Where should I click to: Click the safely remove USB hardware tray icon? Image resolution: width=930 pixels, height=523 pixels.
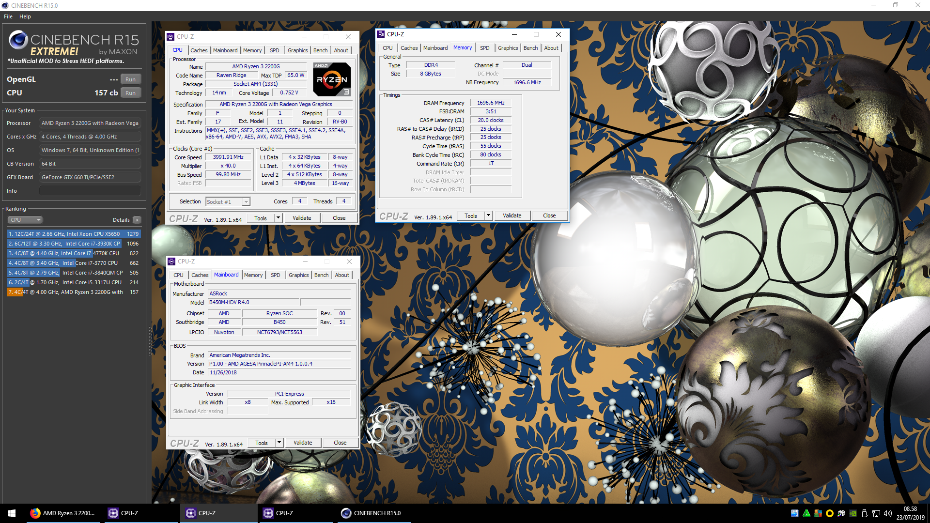click(x=865, y=513)
